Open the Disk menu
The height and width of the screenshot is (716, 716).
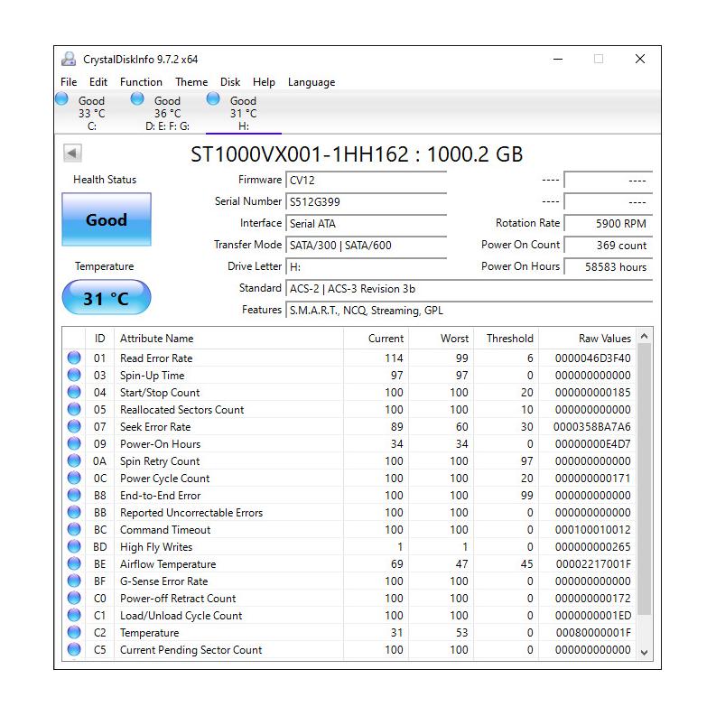tap(230, 82)
